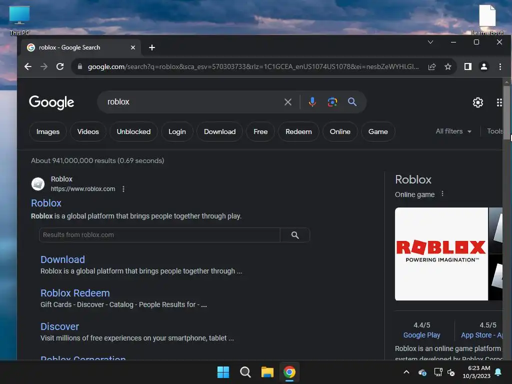Open the Download sitelink

(x=62, y=259)
